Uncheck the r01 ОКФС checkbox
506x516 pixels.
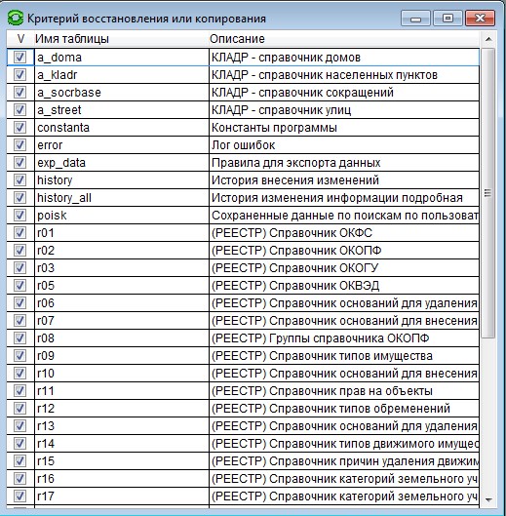point(19,233)
